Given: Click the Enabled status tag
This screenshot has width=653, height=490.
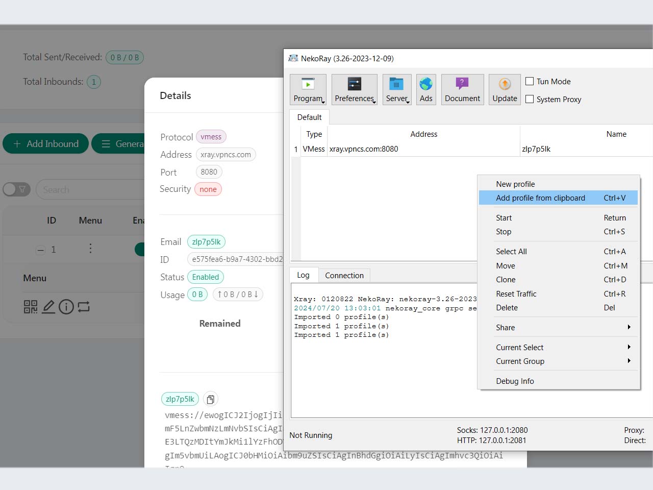Looking at the screenshot, I should (206, 277).
